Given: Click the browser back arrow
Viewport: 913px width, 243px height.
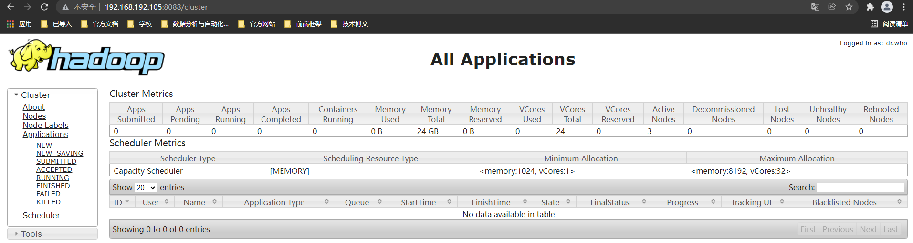Looking at the screenshot, I should tap(10, 7).
